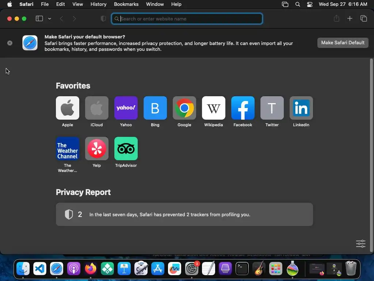The height and width of the screenshot is (281, 374).
Task: Click the privacy shield icon in toolbar
Action: (103, 19)
